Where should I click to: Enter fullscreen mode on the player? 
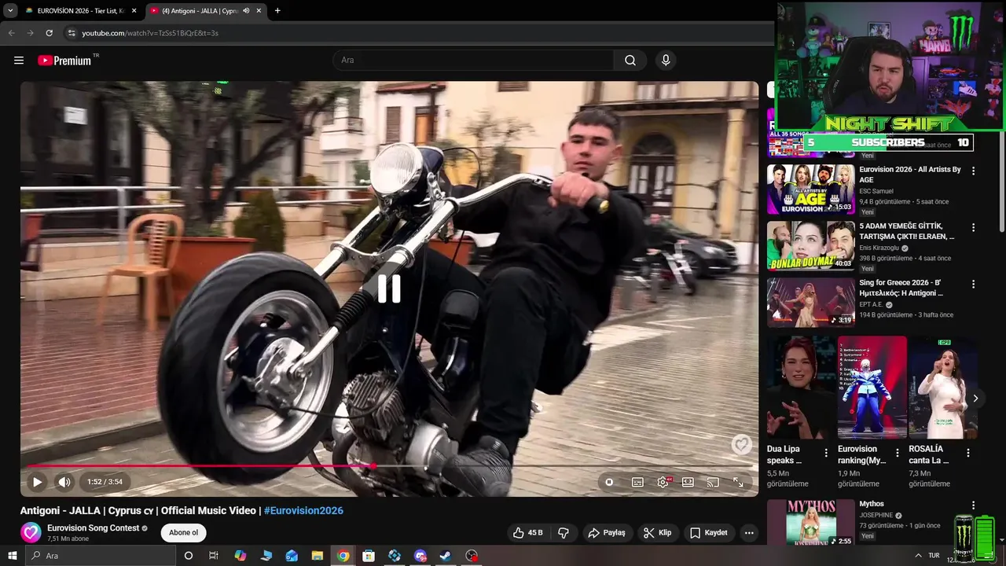[x=738, y=482]
